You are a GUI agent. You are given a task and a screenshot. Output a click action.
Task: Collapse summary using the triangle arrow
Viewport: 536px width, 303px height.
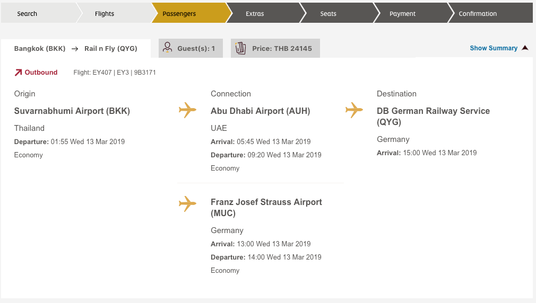[525, 48]
